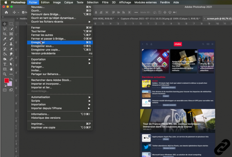Reset default foreground and background colors
This screenshot has width=232, height=157.
[x=5, y=86]
